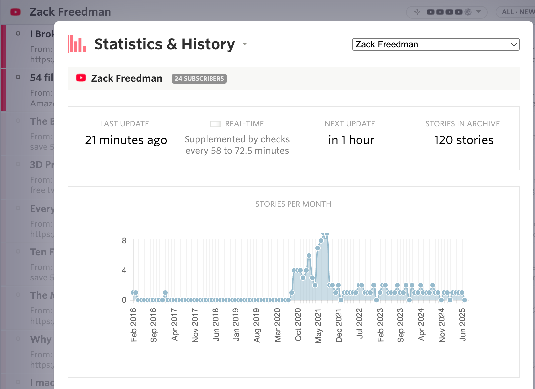The image size is (535, 389).
Task: Open the Statistics & History title dropdown arrow
Action: click(245, 44)
